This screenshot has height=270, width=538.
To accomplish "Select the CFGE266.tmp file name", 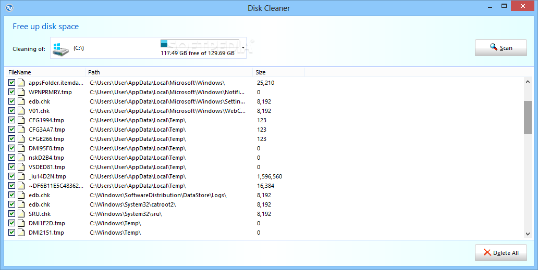I will (46, 139).
